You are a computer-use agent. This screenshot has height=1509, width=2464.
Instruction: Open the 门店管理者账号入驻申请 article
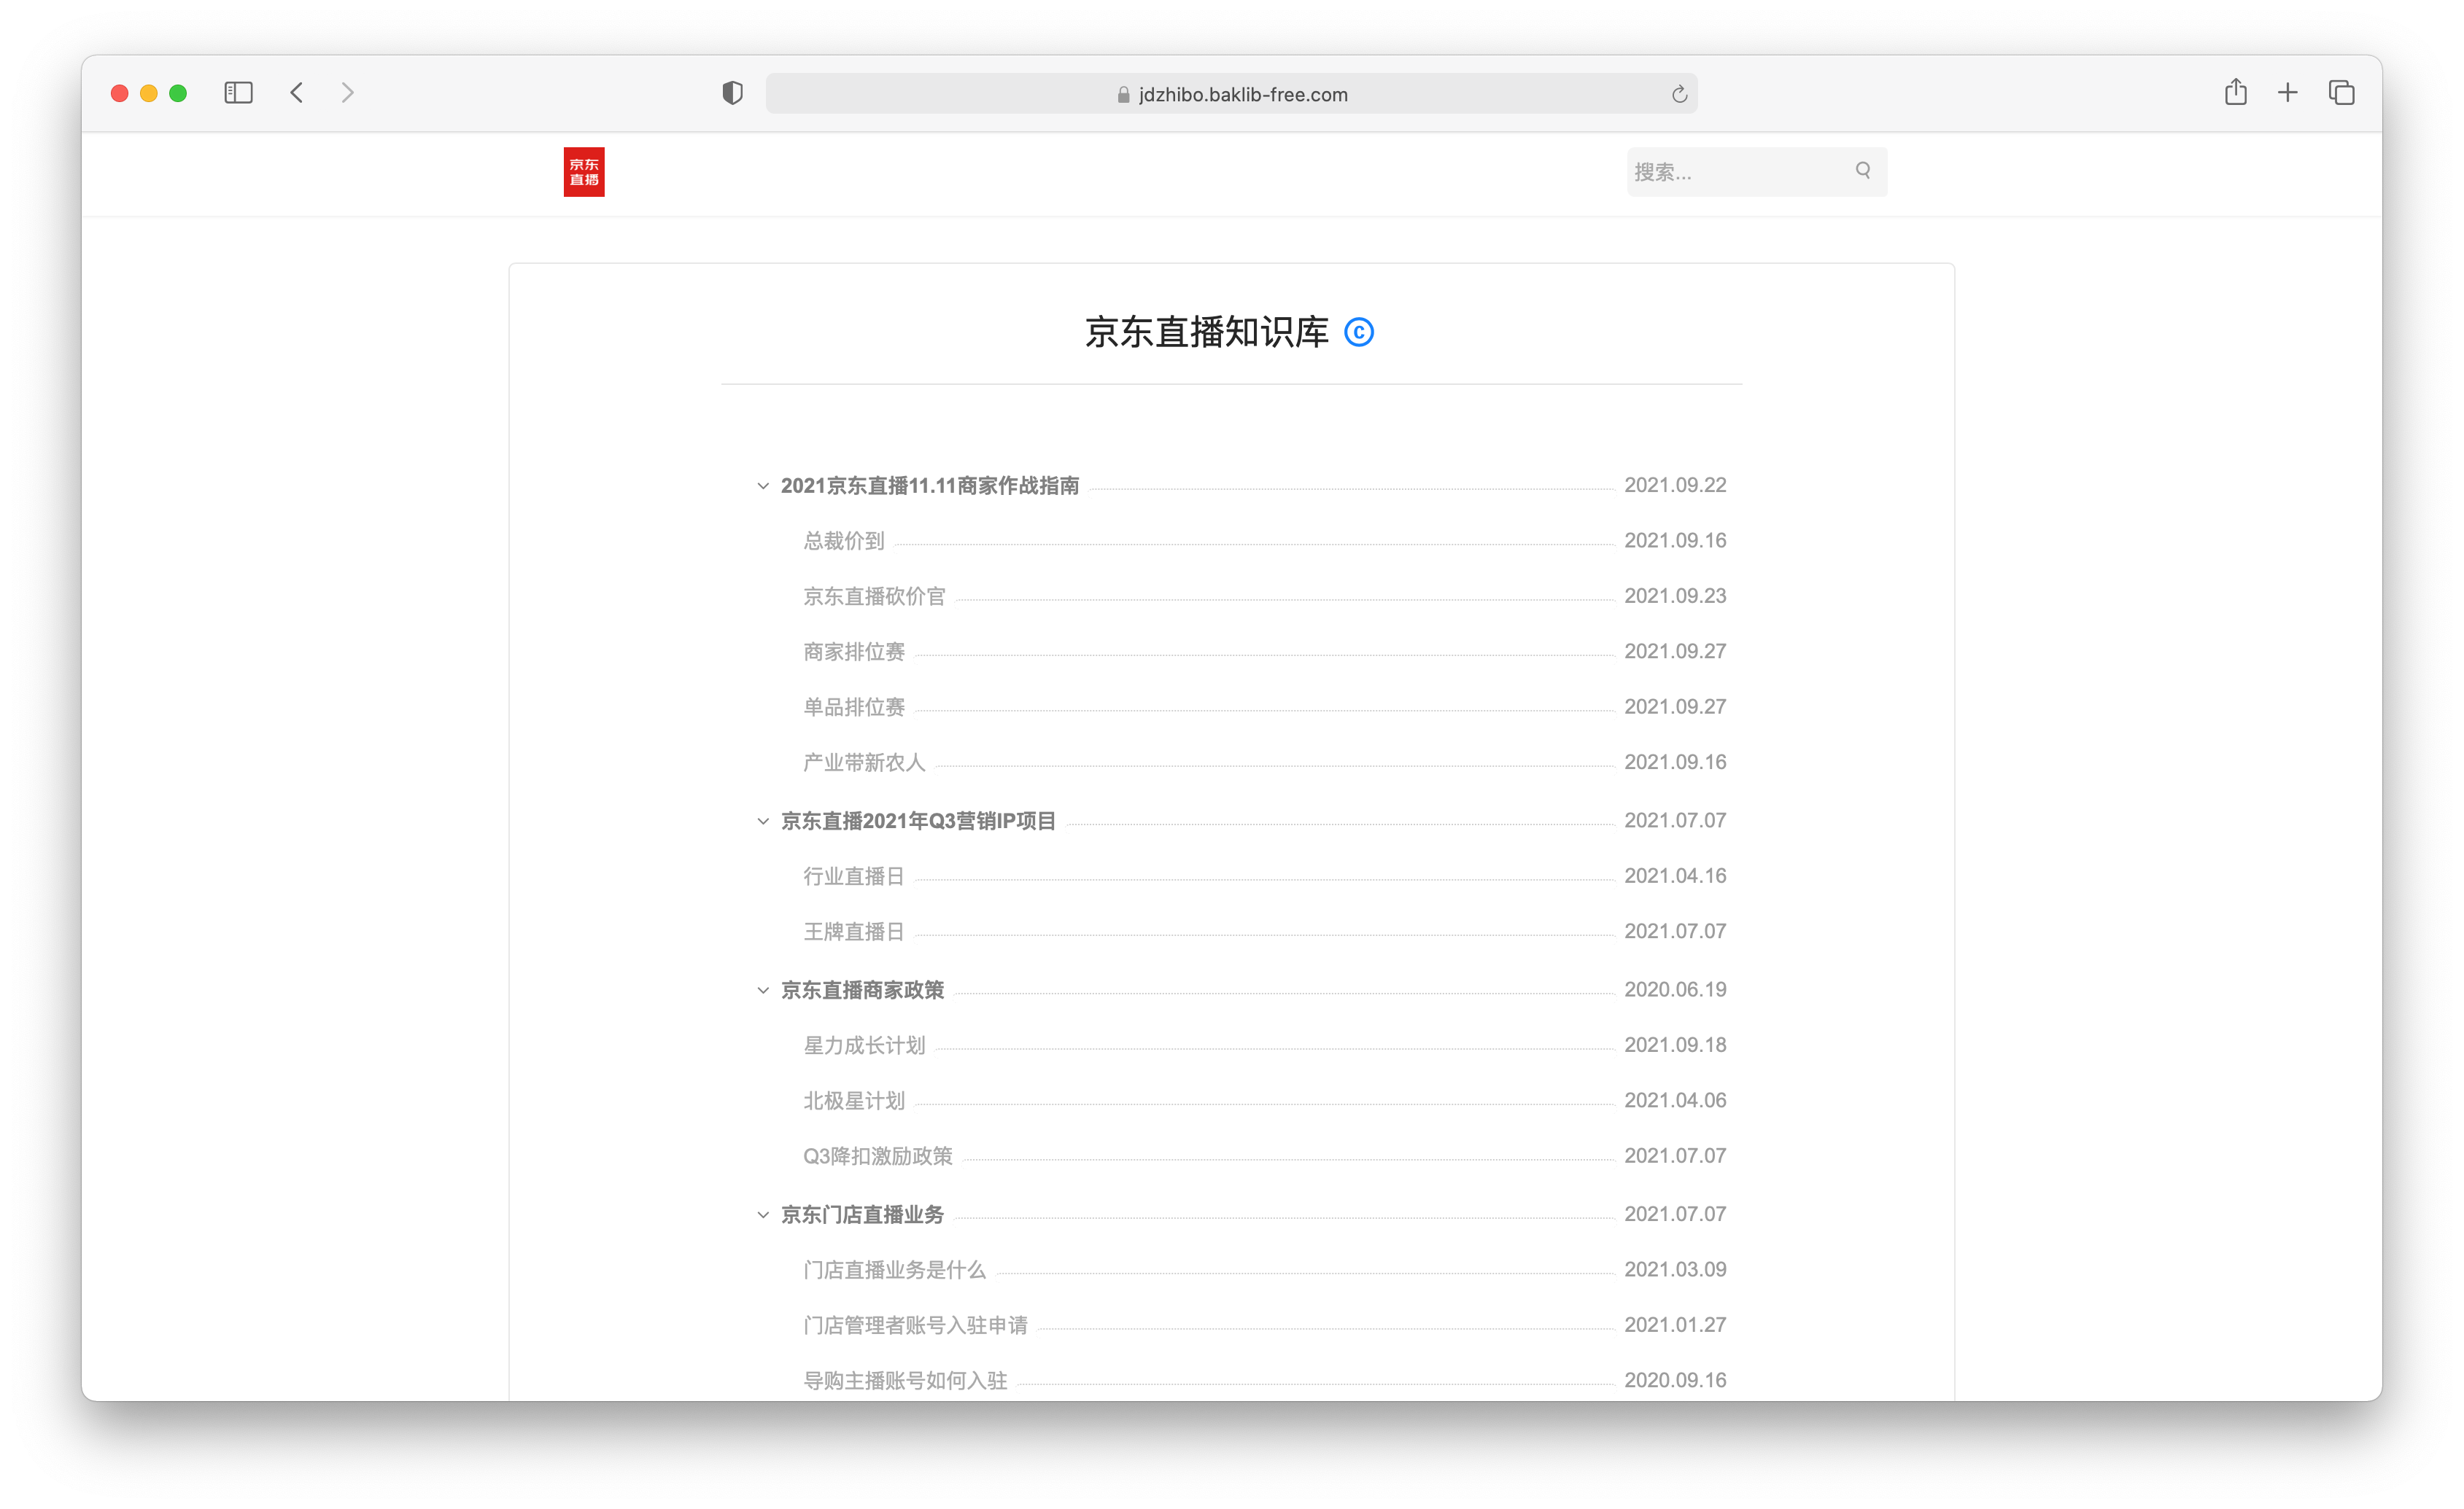point(915,1325)
